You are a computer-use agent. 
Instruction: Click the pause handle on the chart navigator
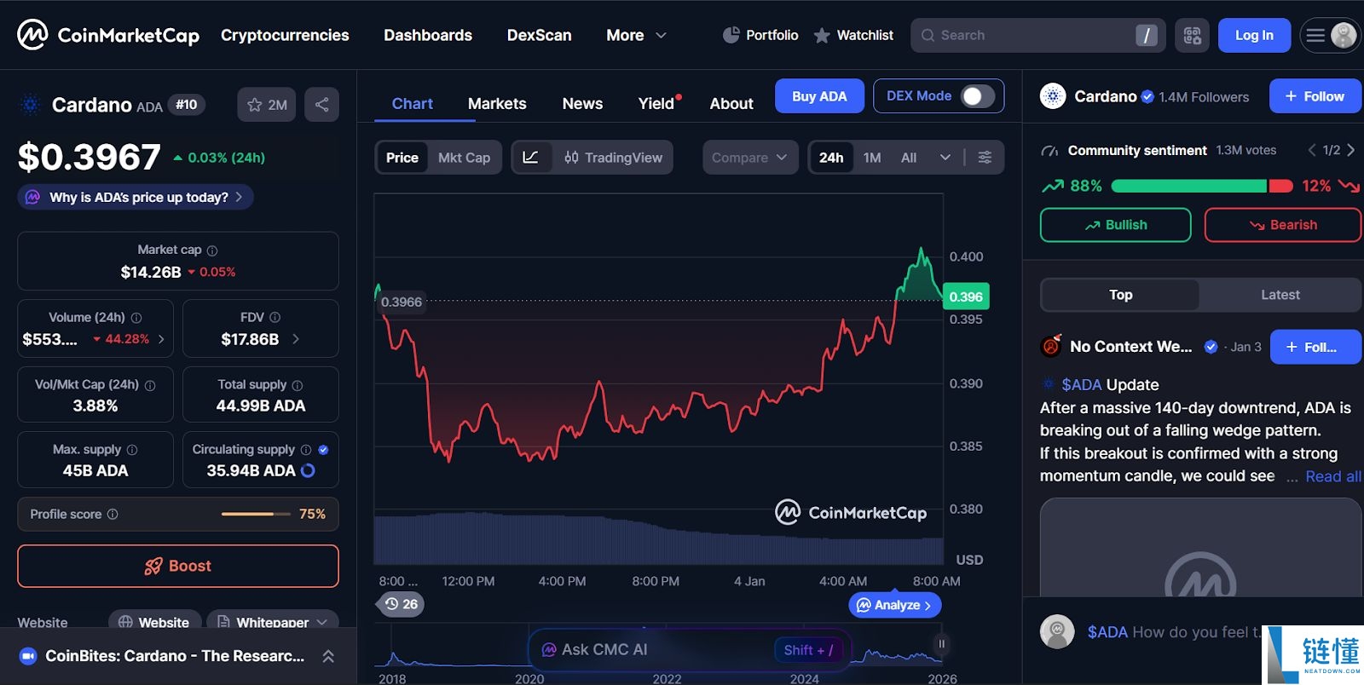(x=941, y=644)
